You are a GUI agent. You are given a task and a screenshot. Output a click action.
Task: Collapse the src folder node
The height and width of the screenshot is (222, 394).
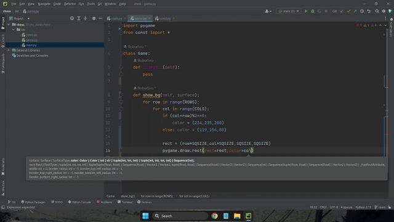click(14, 30)
